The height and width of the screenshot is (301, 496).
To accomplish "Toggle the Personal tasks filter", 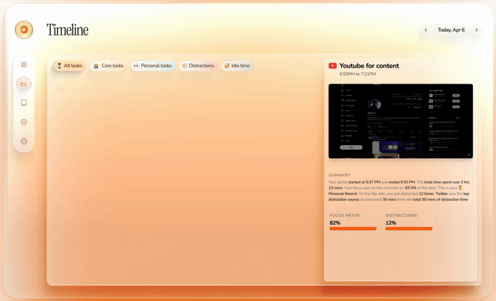I will coord(152,66).
